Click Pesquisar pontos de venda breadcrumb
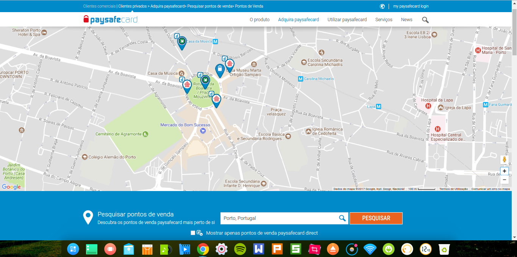The width and height of the screenshot is (517, 257). tap(210, 6)
